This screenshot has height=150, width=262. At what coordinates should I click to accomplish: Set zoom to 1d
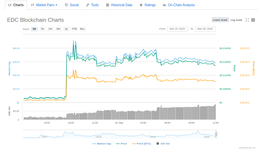[x=34, y=29]
